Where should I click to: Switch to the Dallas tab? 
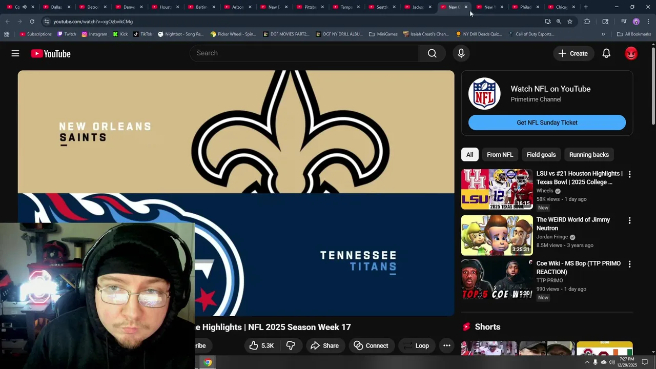(x=56, y=7)
